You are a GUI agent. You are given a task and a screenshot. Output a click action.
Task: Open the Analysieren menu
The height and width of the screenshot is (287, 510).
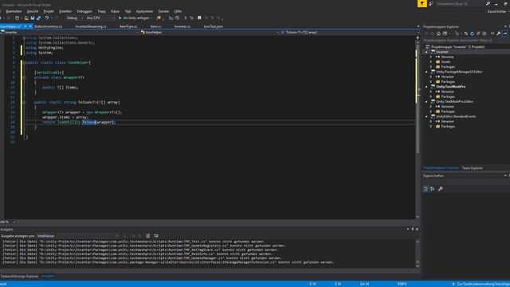click(144, 11)
